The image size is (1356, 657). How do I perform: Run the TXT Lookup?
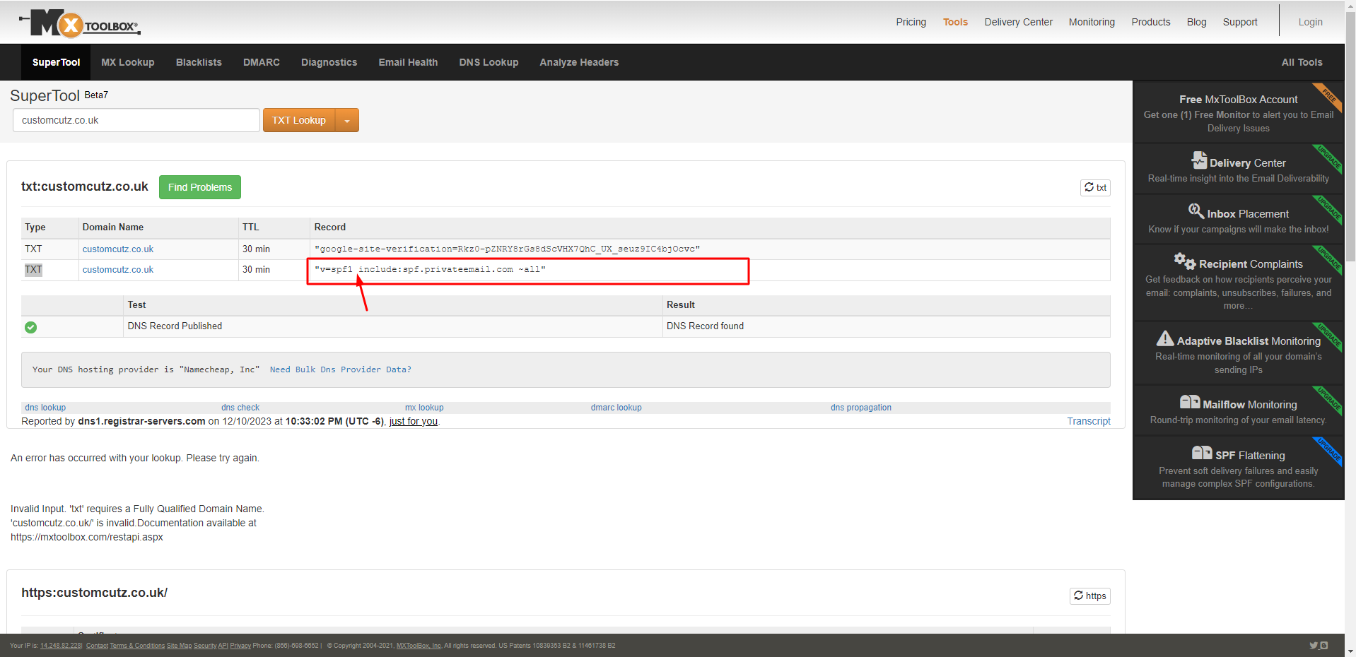click(299, 120)
